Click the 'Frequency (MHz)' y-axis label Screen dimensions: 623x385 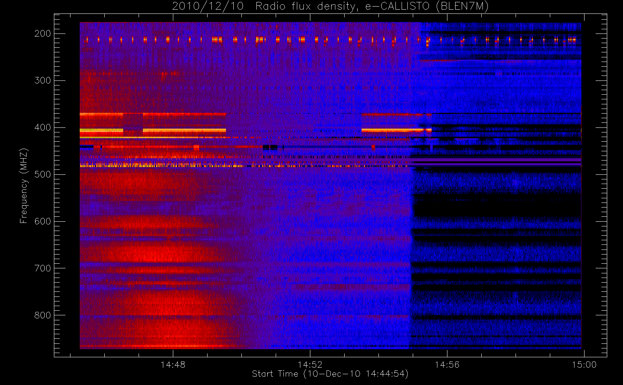[x=24, y=186]
